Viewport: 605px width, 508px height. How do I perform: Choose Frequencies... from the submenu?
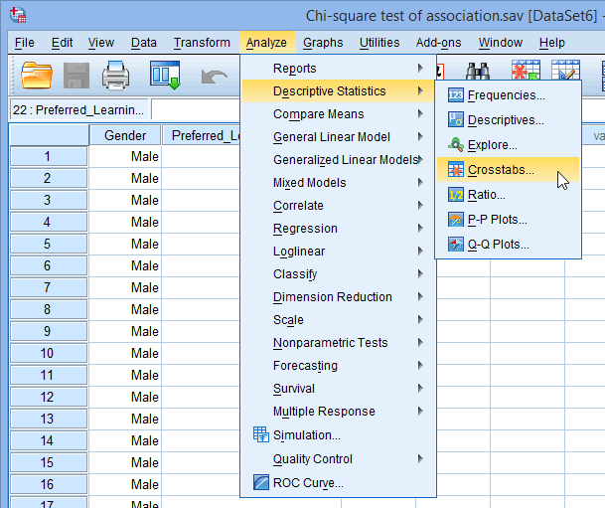pos(509,95)
